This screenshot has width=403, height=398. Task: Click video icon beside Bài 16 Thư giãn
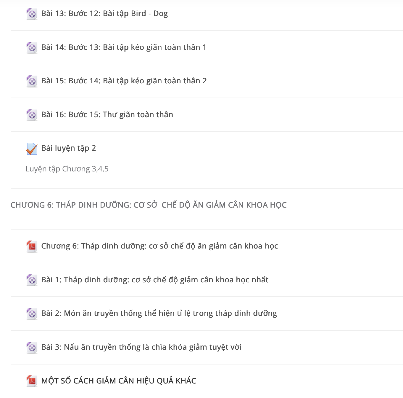[x=32, y=115]
